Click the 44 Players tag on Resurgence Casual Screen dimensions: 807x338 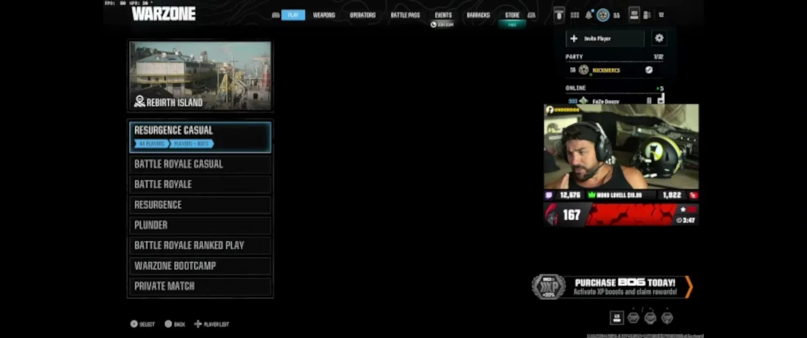click(x=152, y=144)
